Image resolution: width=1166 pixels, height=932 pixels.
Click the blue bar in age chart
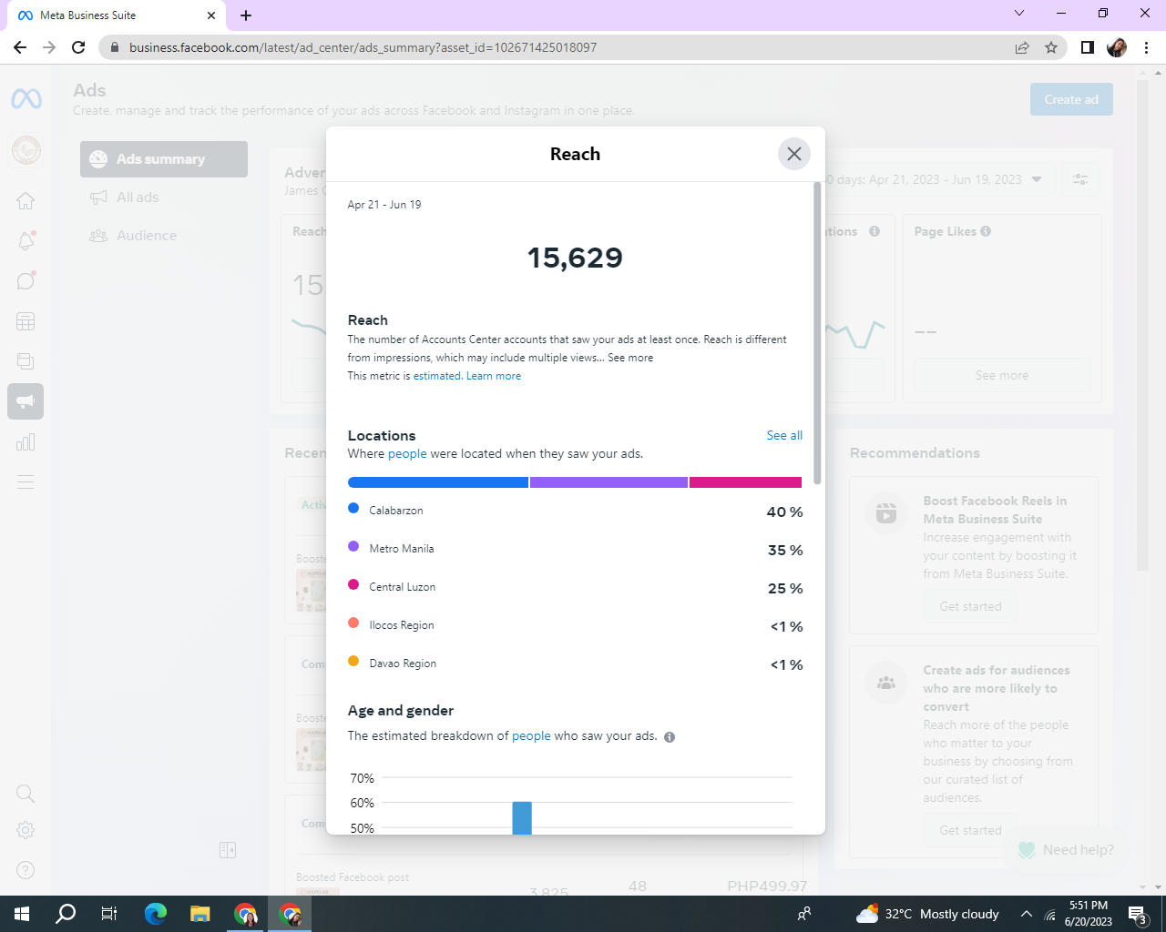pos(522,817)
